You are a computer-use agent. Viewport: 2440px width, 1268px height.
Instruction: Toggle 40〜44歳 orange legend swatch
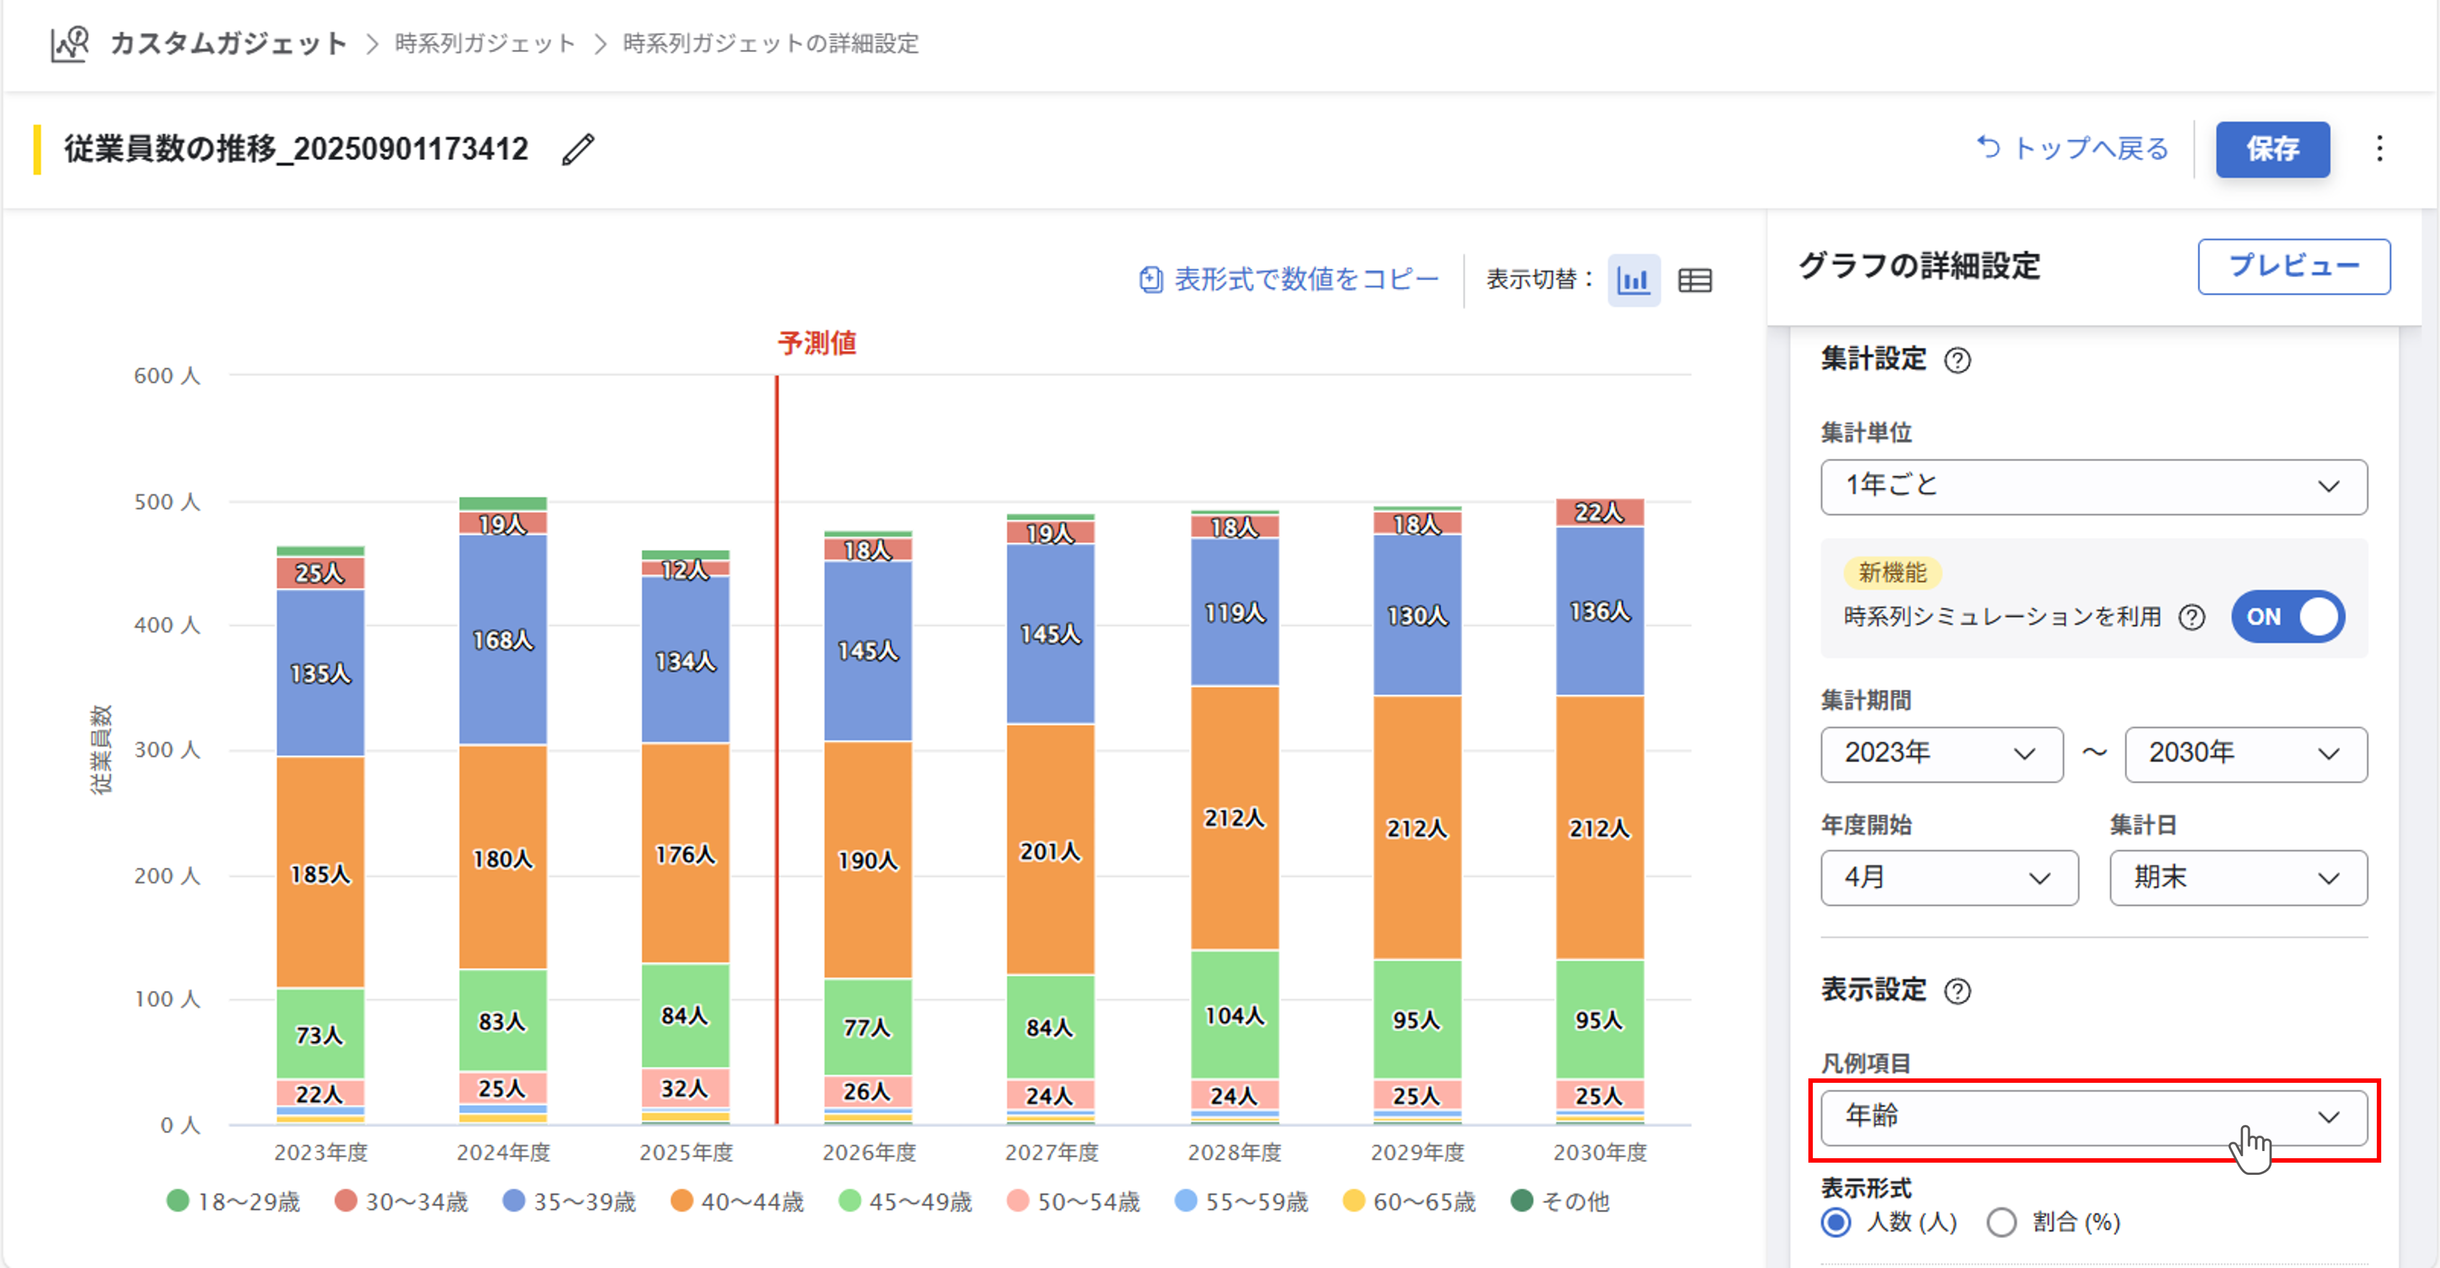click(681, 1201)
